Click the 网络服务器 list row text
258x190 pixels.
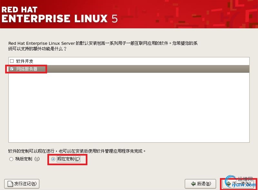pyautogui.click(x=27, y=69)
